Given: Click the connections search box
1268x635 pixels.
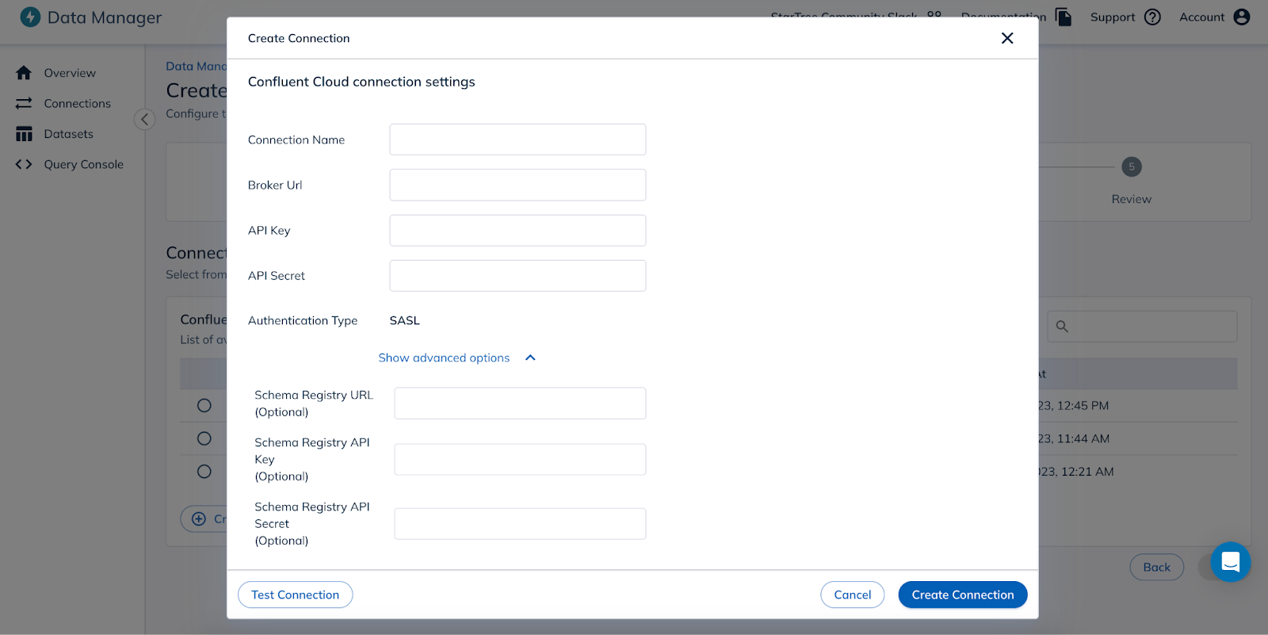Looking at the screenshot, I should pyautogui.click(x=1142, y=327).
